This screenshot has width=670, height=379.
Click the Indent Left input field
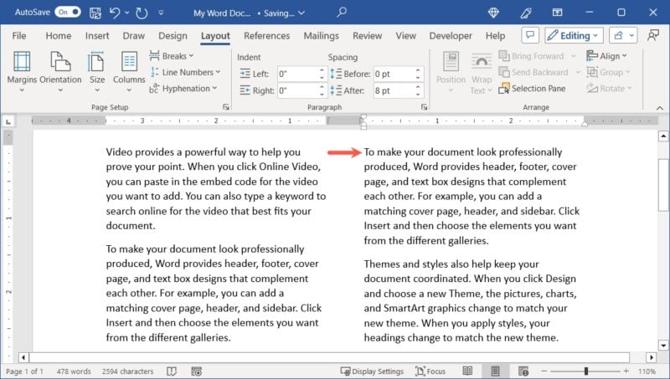click(297, 74)
